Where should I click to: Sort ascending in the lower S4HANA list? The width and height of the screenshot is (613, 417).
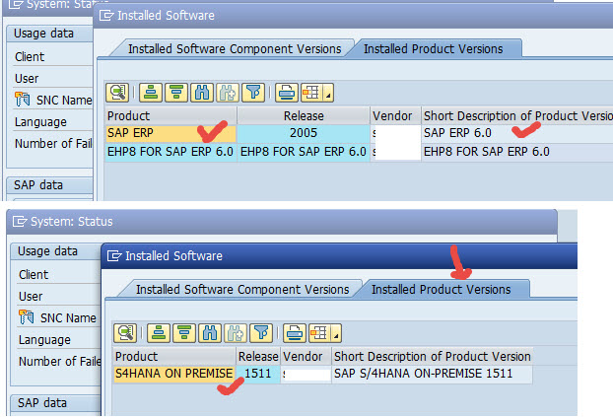(158, 333)
